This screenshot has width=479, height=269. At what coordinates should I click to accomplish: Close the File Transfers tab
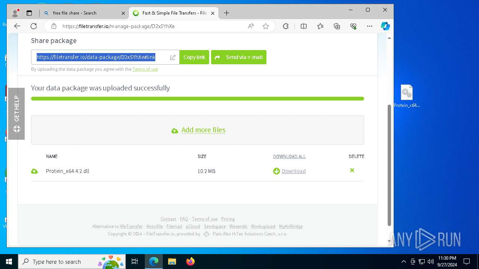click(213, 13)
